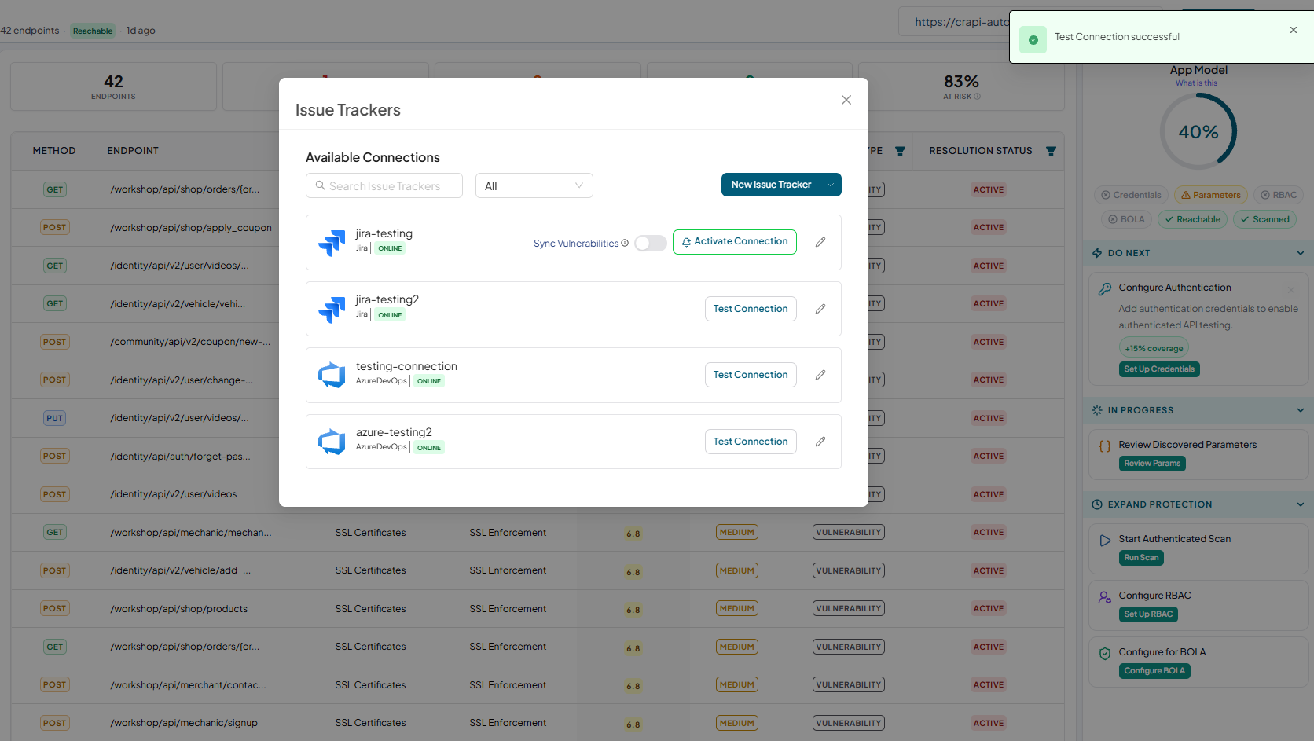Screen dimensions: 1314x741
Task: Click the PUT method badge
Action: coord(54,418)
